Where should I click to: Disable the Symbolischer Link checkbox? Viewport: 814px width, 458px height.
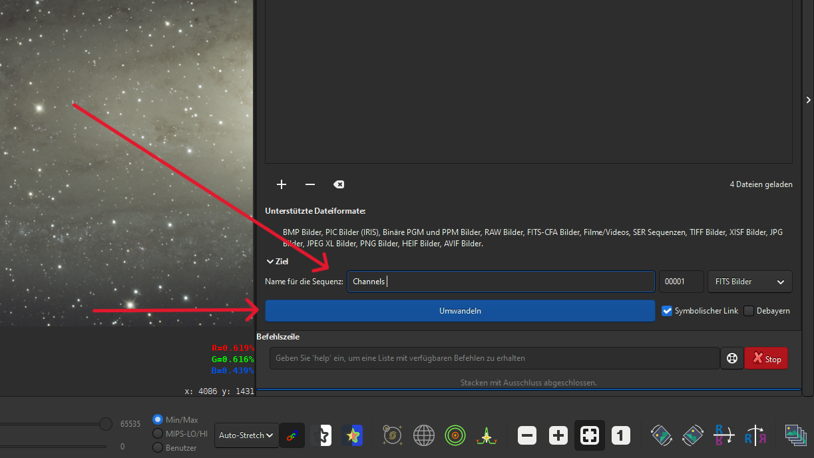667,311
